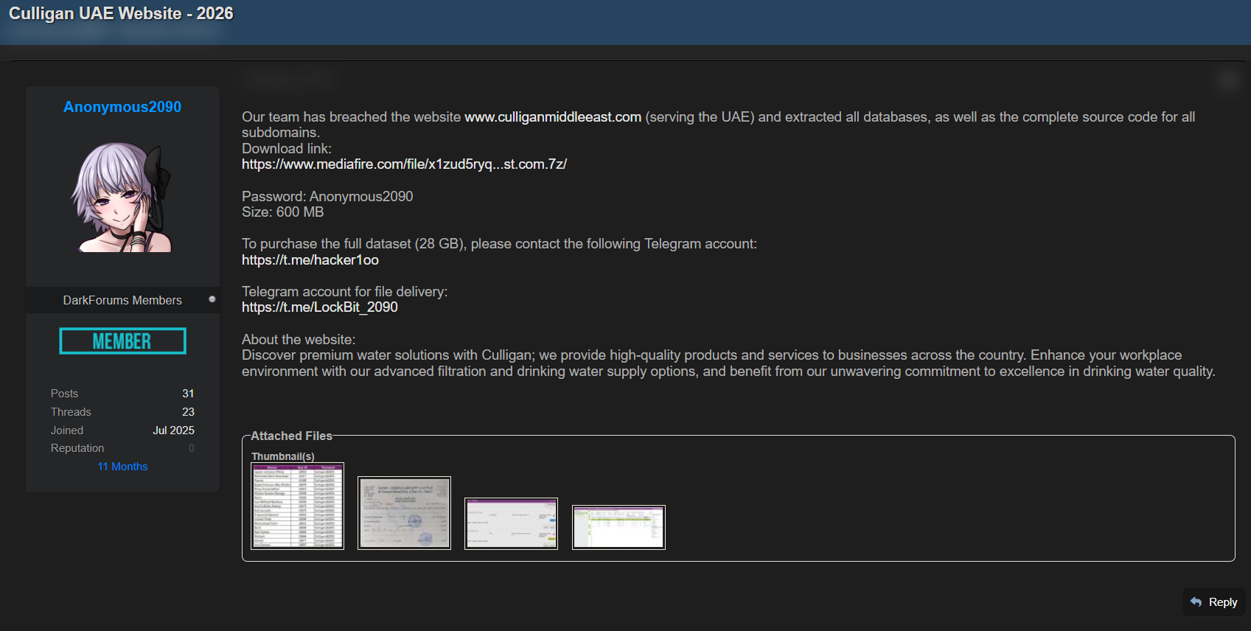Click the 11 Months membership award link

(122, 467)
